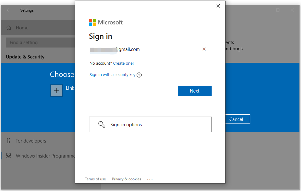
Task: Minimize the Settings window
Action: click(x=263, y=10)
